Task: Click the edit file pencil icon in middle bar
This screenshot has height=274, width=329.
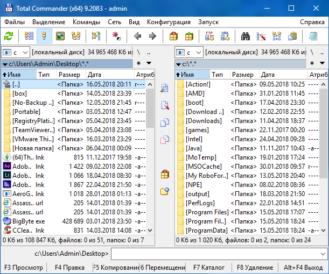Action: click(x=165, y=106)
